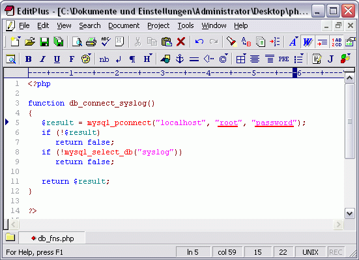This screenshot has width=359, height=260.
Task: Click the Undo arrow icon
Action: (199, 42)
